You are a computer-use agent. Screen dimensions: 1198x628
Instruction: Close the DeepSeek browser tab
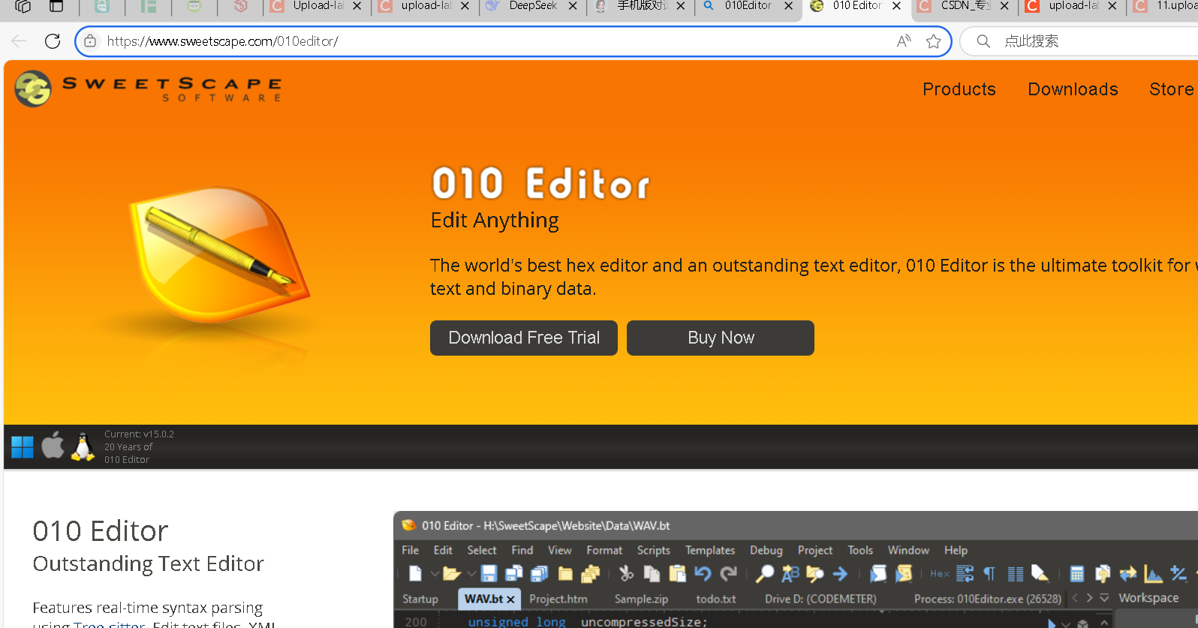pos(573,6)
